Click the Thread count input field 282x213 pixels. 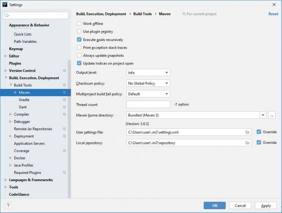click(148, 104)
